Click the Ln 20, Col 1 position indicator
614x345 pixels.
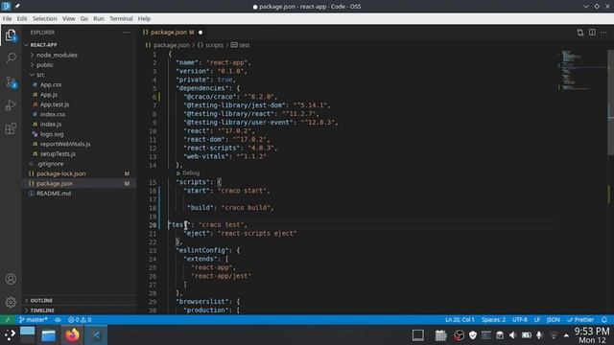pyautogui.click(x=460, y=319)
